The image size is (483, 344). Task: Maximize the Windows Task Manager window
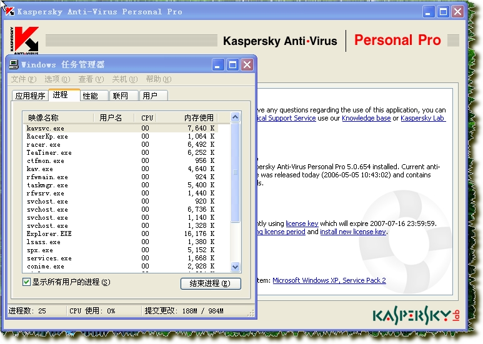point(232,65)
